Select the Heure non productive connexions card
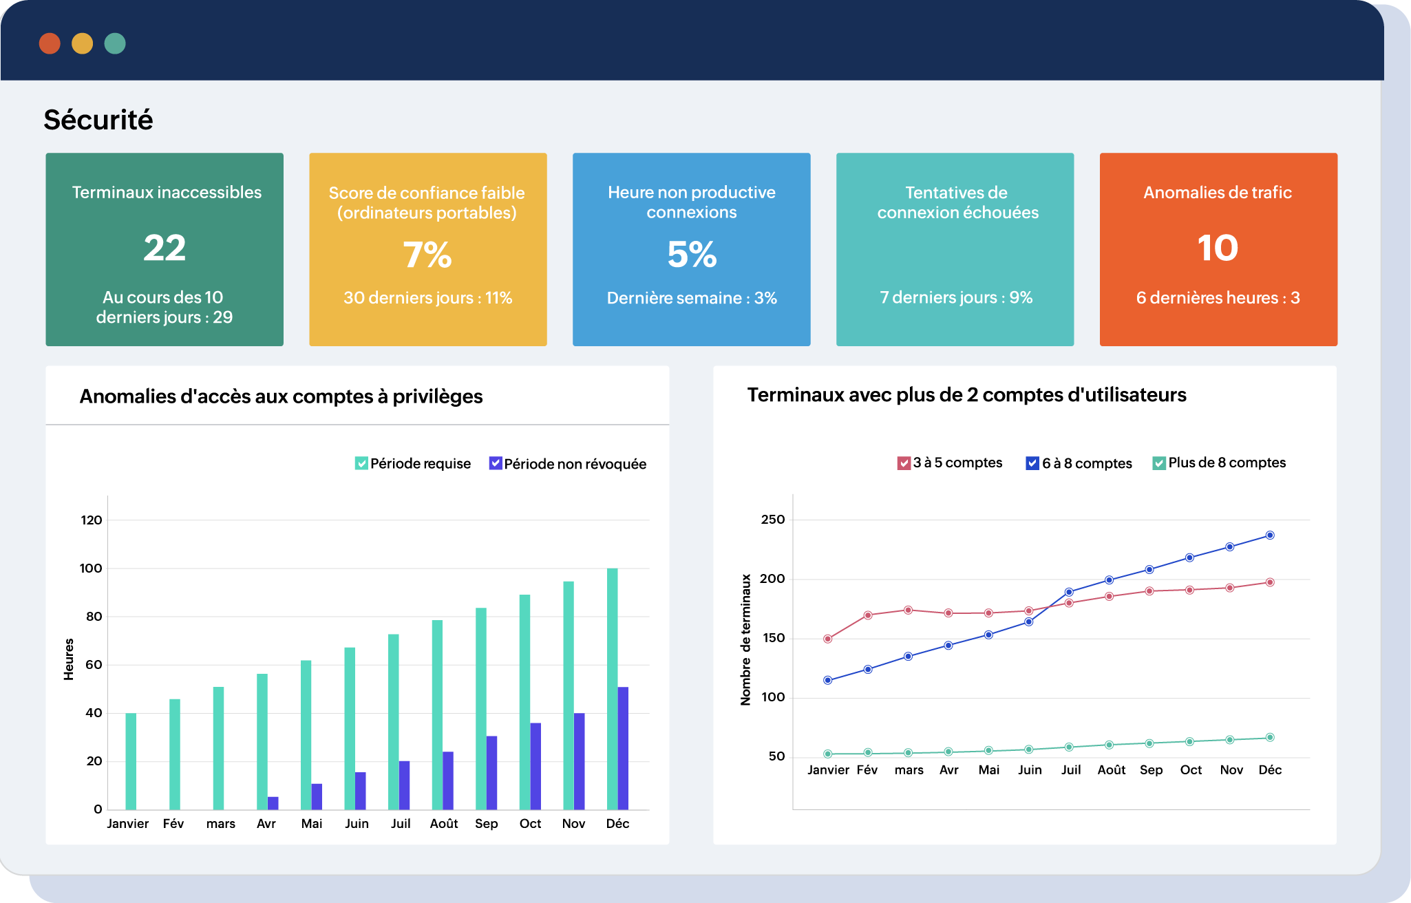1411x903 pixels. click(x=691, y=249)
